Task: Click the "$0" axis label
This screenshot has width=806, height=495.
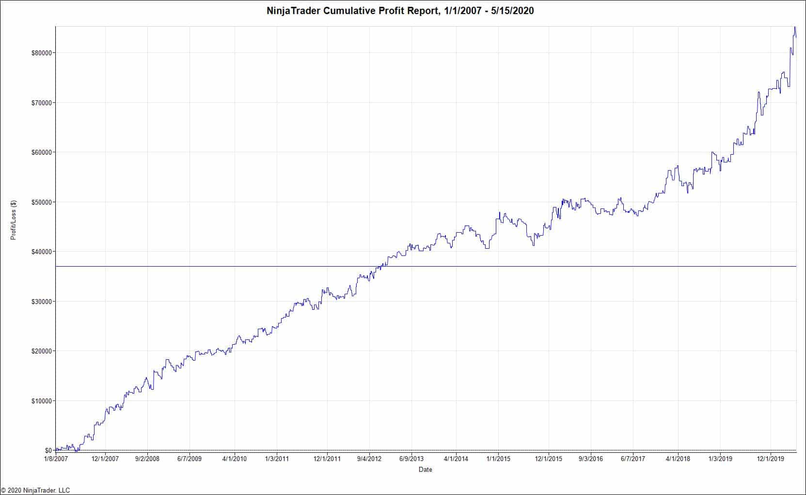Action: [x=48, y=449]
